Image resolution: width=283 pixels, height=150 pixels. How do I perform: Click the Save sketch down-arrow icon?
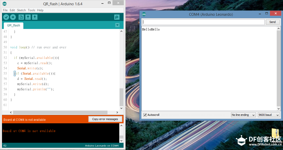pos(35,17)
